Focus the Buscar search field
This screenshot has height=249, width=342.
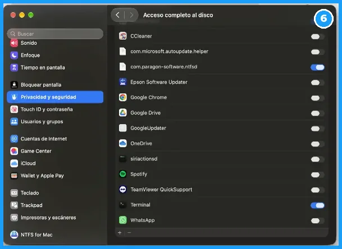[55, 34]
